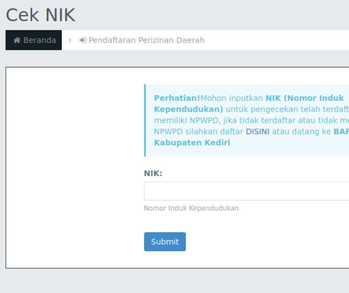Click the breadcrumb chevron separator

pyautogui.click(x=70, y=40)
